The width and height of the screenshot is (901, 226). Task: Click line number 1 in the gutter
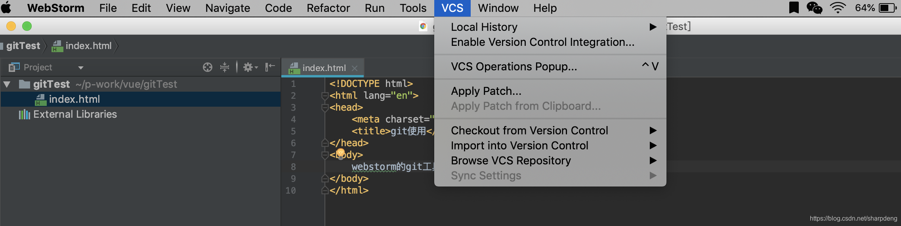coord(293,84)
